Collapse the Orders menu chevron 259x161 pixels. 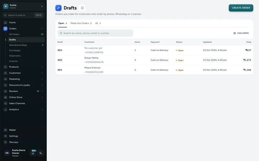point(42,29)
